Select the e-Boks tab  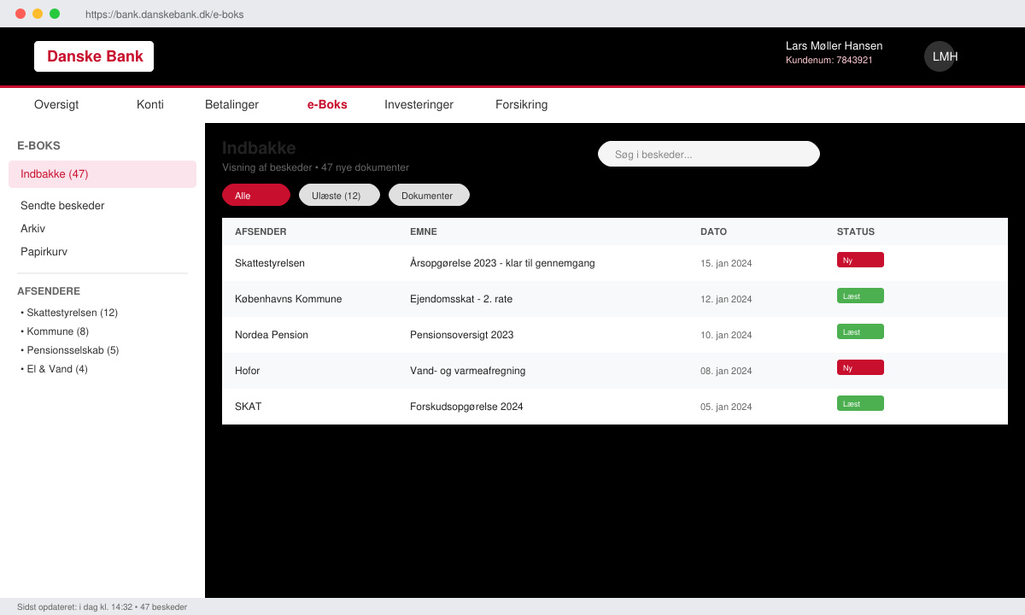pyautogui.click(x=327, y=104)
